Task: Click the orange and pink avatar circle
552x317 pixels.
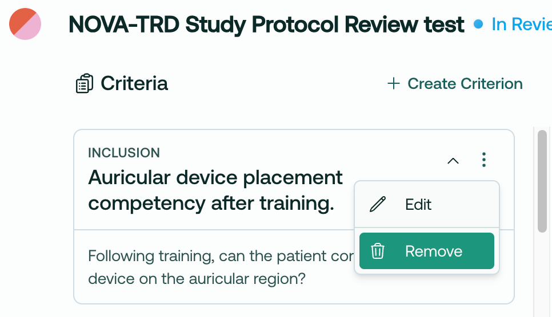Action: 25,24
